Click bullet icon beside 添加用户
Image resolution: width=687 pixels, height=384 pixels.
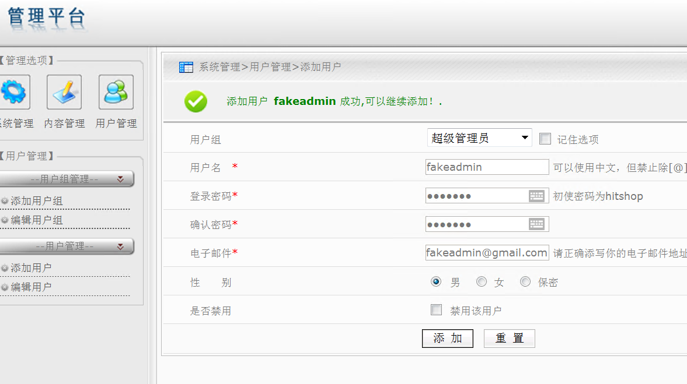(x=5, y=267)
